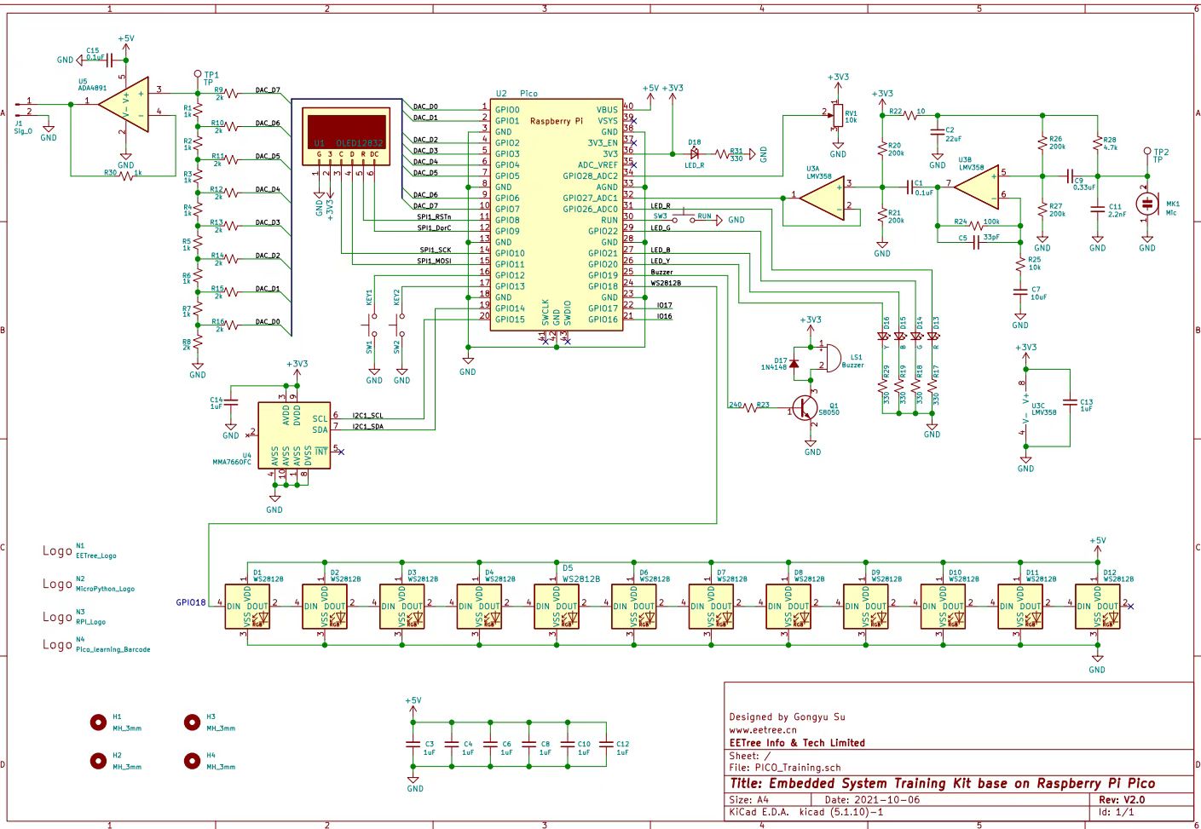The image size is (1201, 829).
Task: Click the blue GPIO18 net label
Action: coord(191,602)
